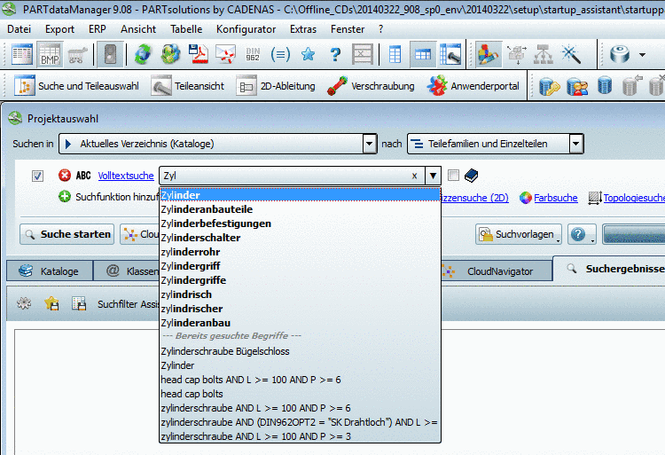Click the colored blocks assembly icon
665x455 pixels.
489,55
